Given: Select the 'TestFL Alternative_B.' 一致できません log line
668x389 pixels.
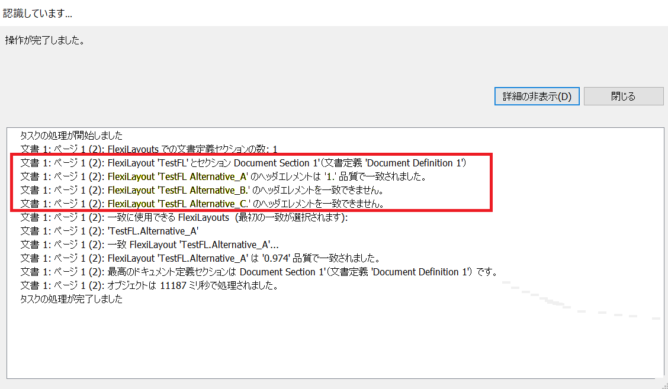Looking at the screenshot, I should coord(203,190).
